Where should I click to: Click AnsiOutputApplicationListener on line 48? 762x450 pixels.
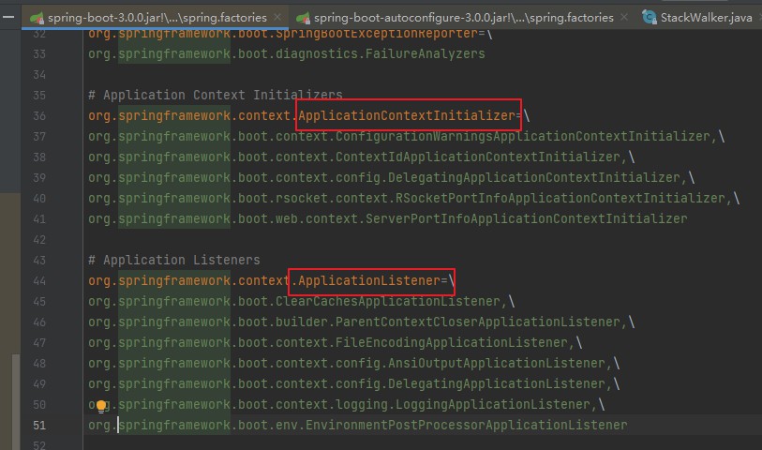[x=496, y=363]
